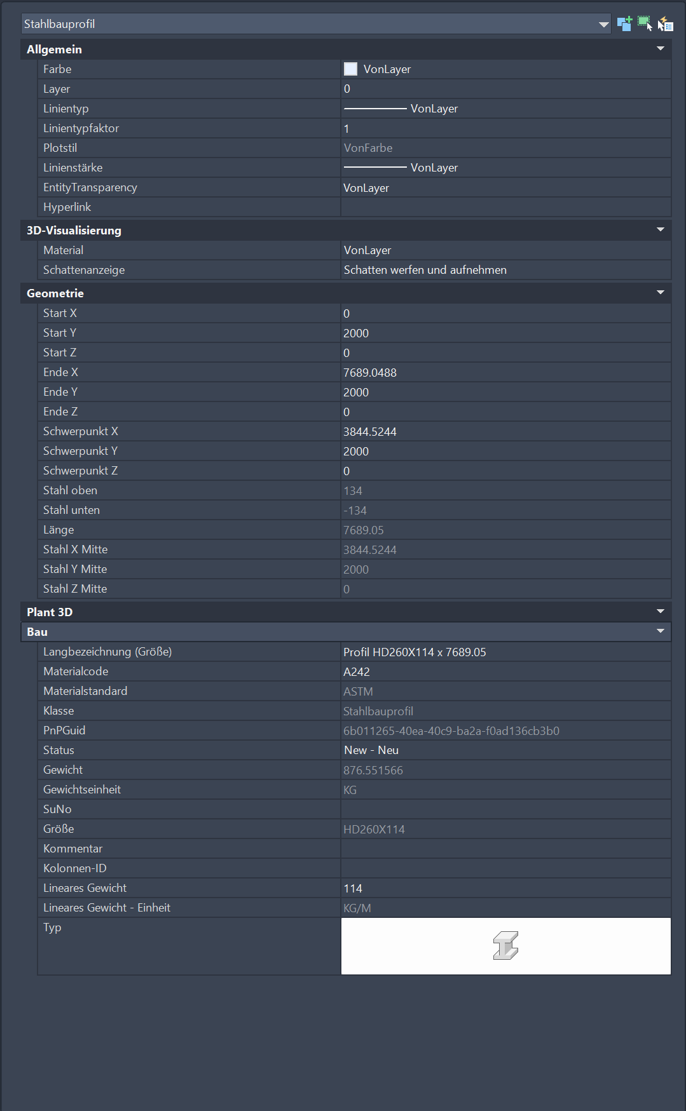Click the steel beam Typ shape icon

(505, 945)
